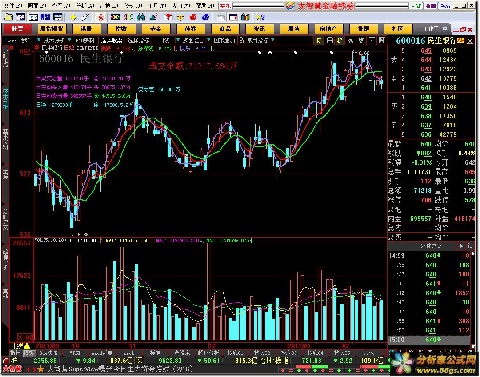Click the left arrow in news ticker
This screenshot has height=377, width=480.
pos(28,369)
